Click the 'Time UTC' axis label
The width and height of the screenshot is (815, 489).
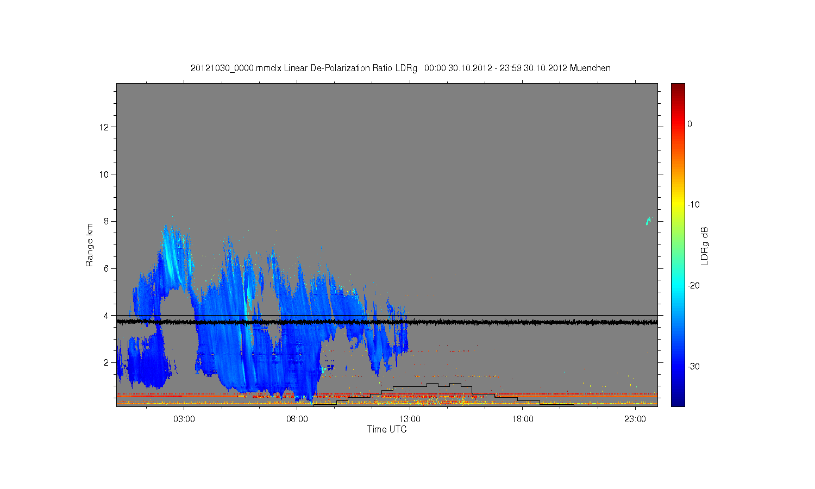pos(387,429)
